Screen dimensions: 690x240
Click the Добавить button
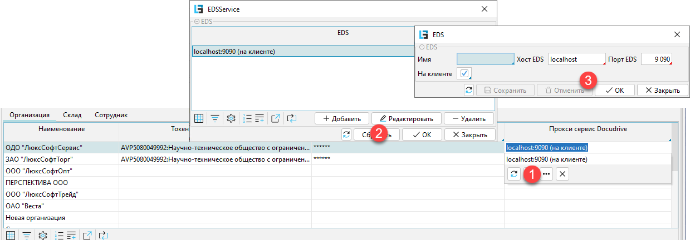(x=341, y=118)
